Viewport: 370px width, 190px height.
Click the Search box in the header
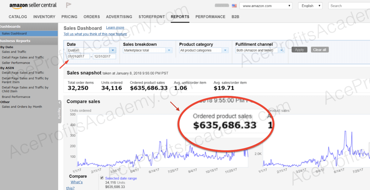pos(349,6)
